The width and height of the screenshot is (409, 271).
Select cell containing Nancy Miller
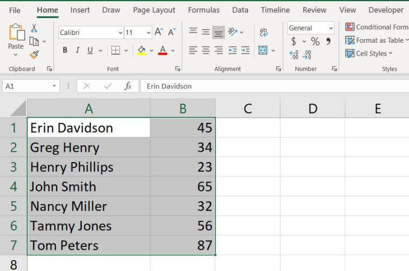pos(88,206)
